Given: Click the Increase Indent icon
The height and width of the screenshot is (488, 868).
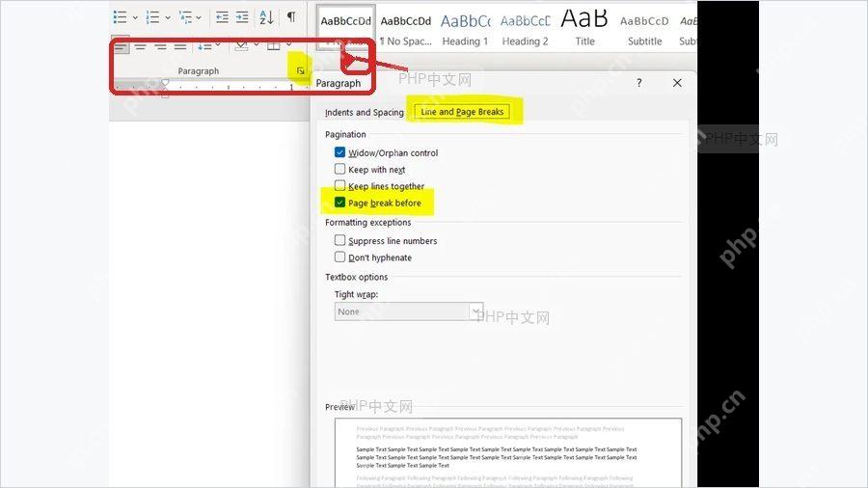Looking at the screenshot, I should [x=242, y=17].
